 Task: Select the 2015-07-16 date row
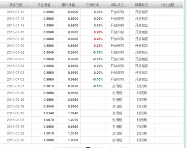pos(91,12)
